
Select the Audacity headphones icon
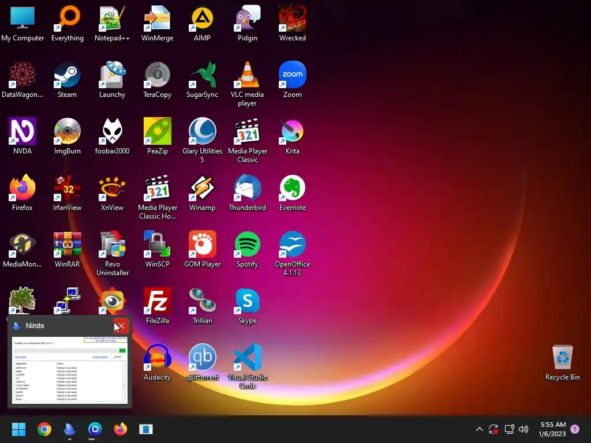point(157,362)
